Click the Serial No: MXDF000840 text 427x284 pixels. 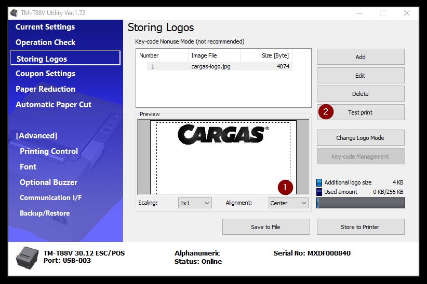(x=312, y=253)
